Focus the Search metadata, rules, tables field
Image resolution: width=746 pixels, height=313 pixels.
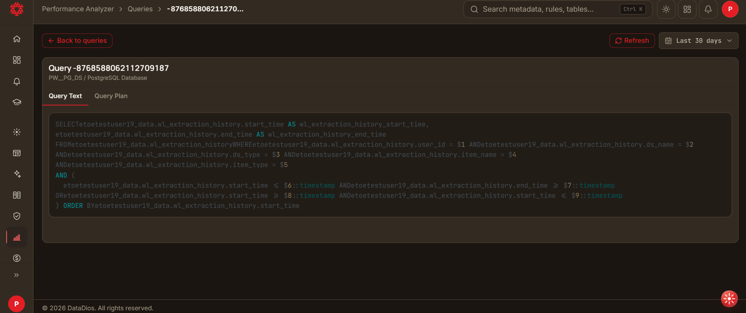558,9
